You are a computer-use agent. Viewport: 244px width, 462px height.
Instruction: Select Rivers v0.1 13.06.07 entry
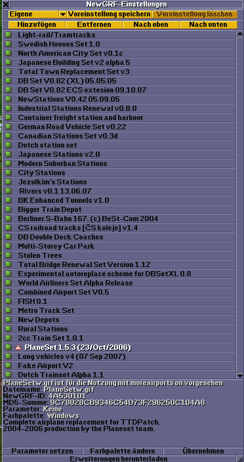coord(119,191)
